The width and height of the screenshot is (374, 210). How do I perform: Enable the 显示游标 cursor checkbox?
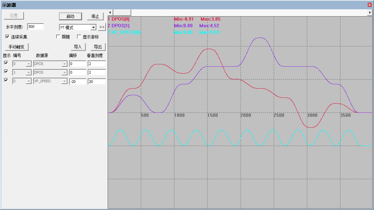pos(79,37)
